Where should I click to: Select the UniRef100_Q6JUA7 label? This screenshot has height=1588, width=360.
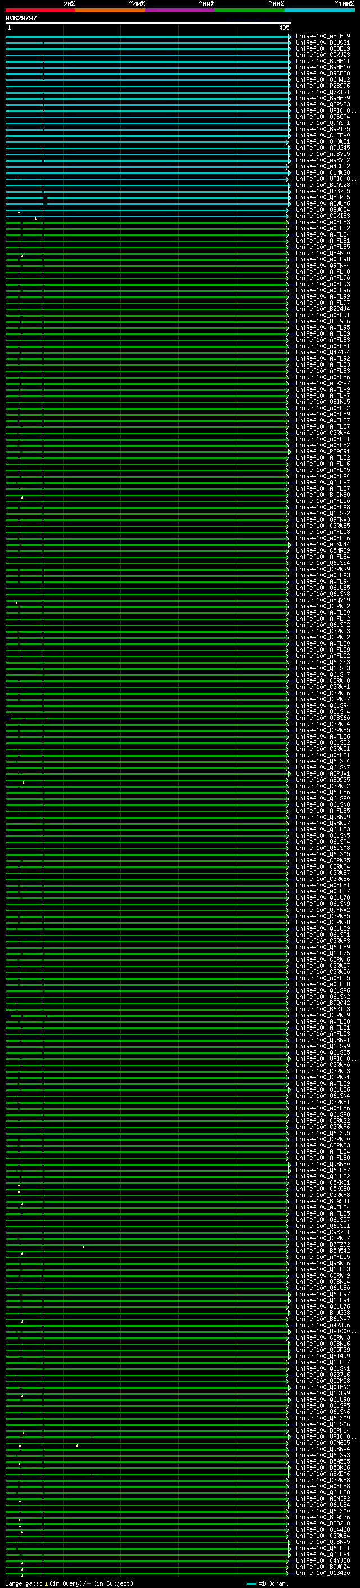[322, 482]
